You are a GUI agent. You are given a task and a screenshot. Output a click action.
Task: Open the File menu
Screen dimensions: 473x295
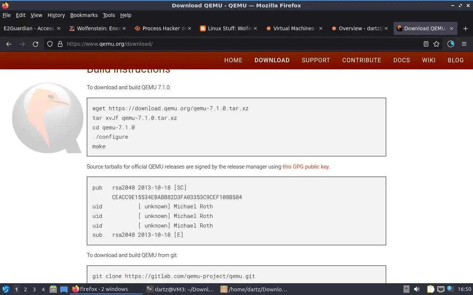(x=7, y=15)
